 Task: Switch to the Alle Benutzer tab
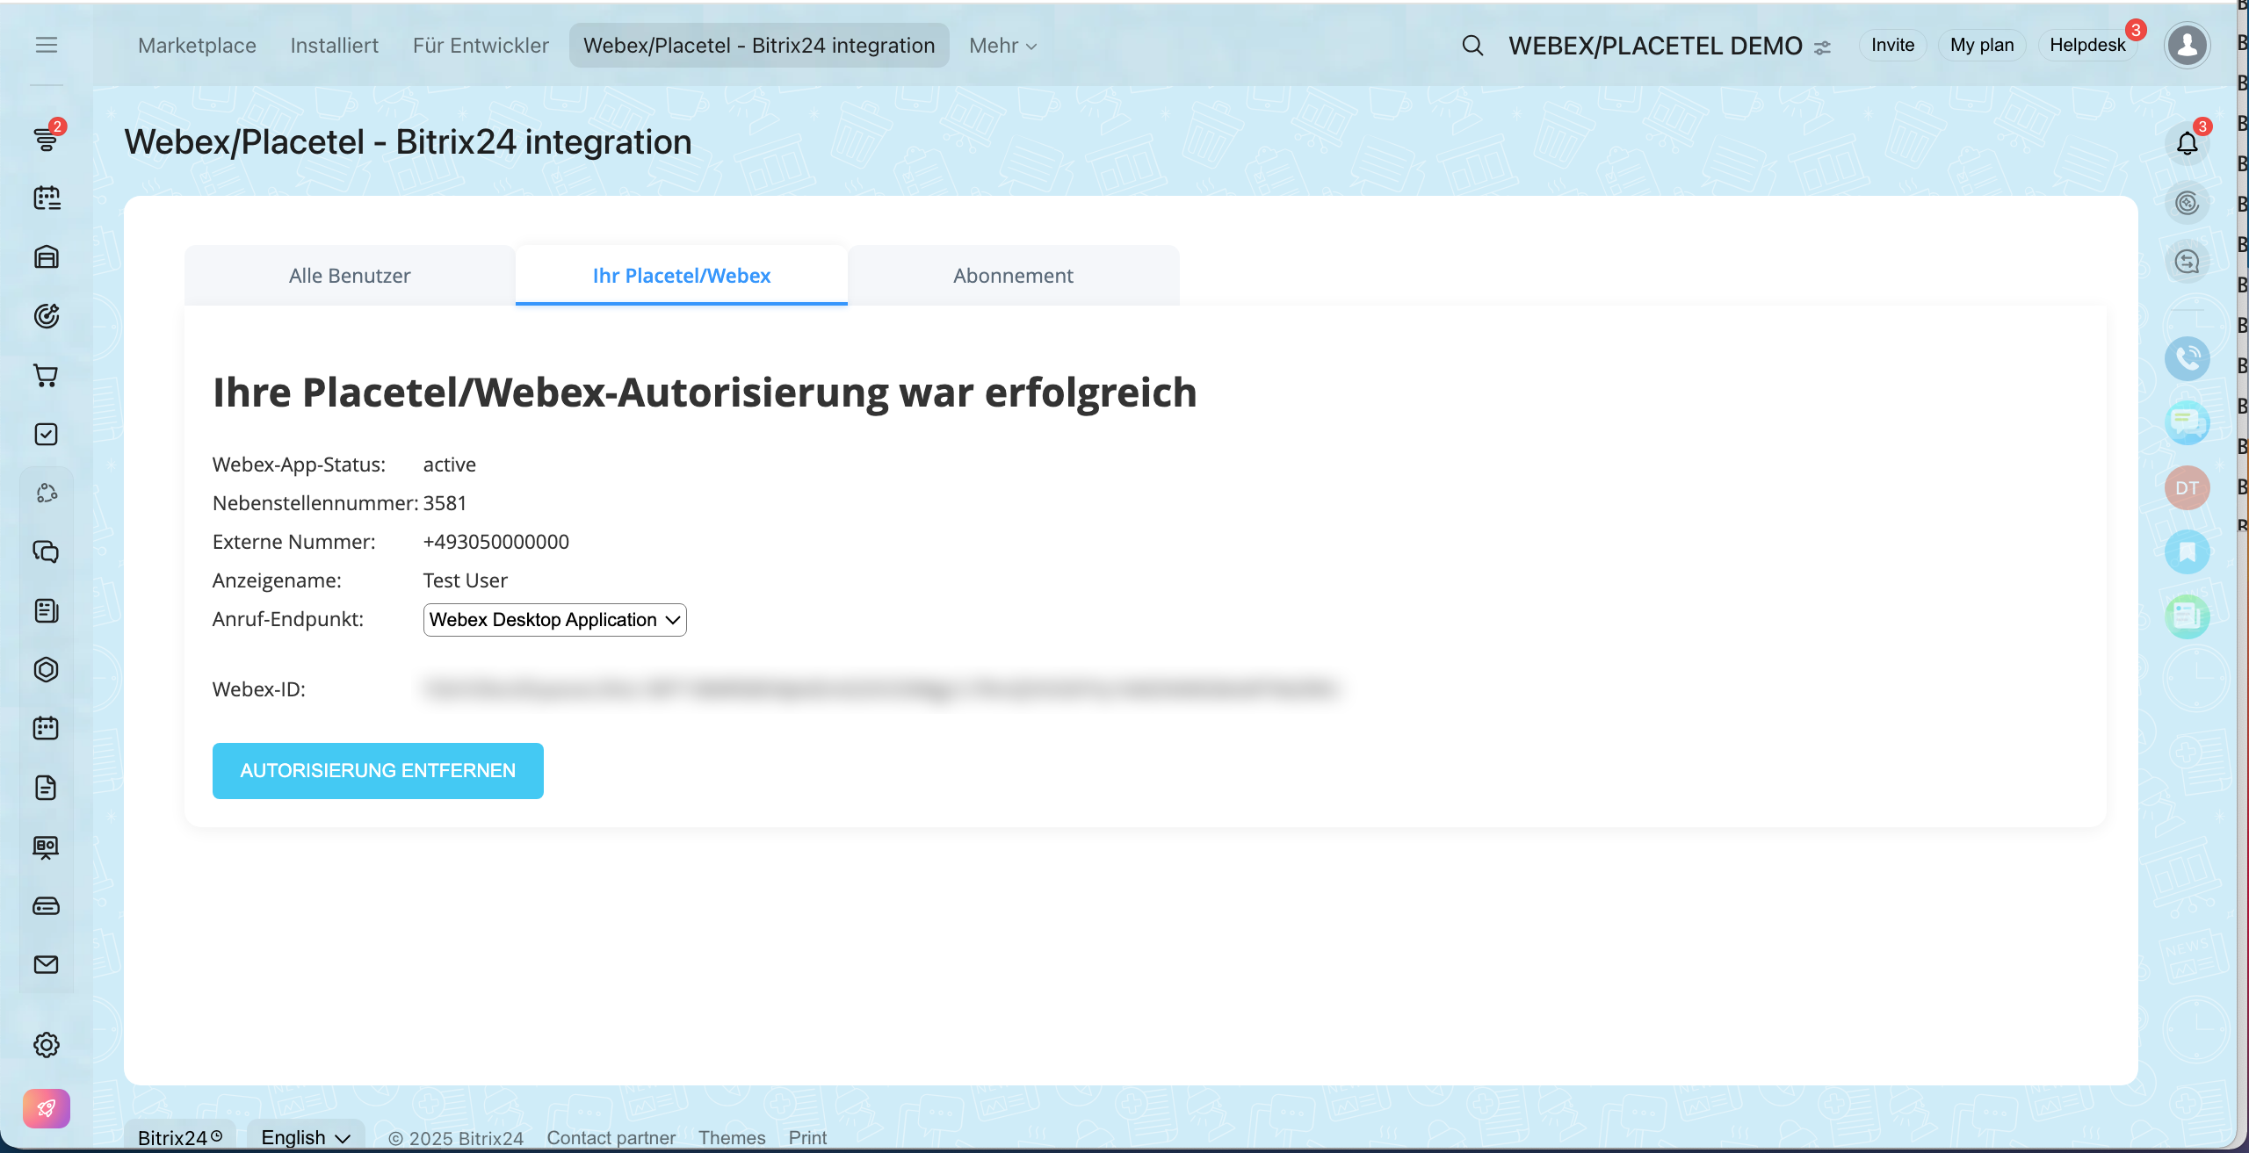(x=350, y=276)
